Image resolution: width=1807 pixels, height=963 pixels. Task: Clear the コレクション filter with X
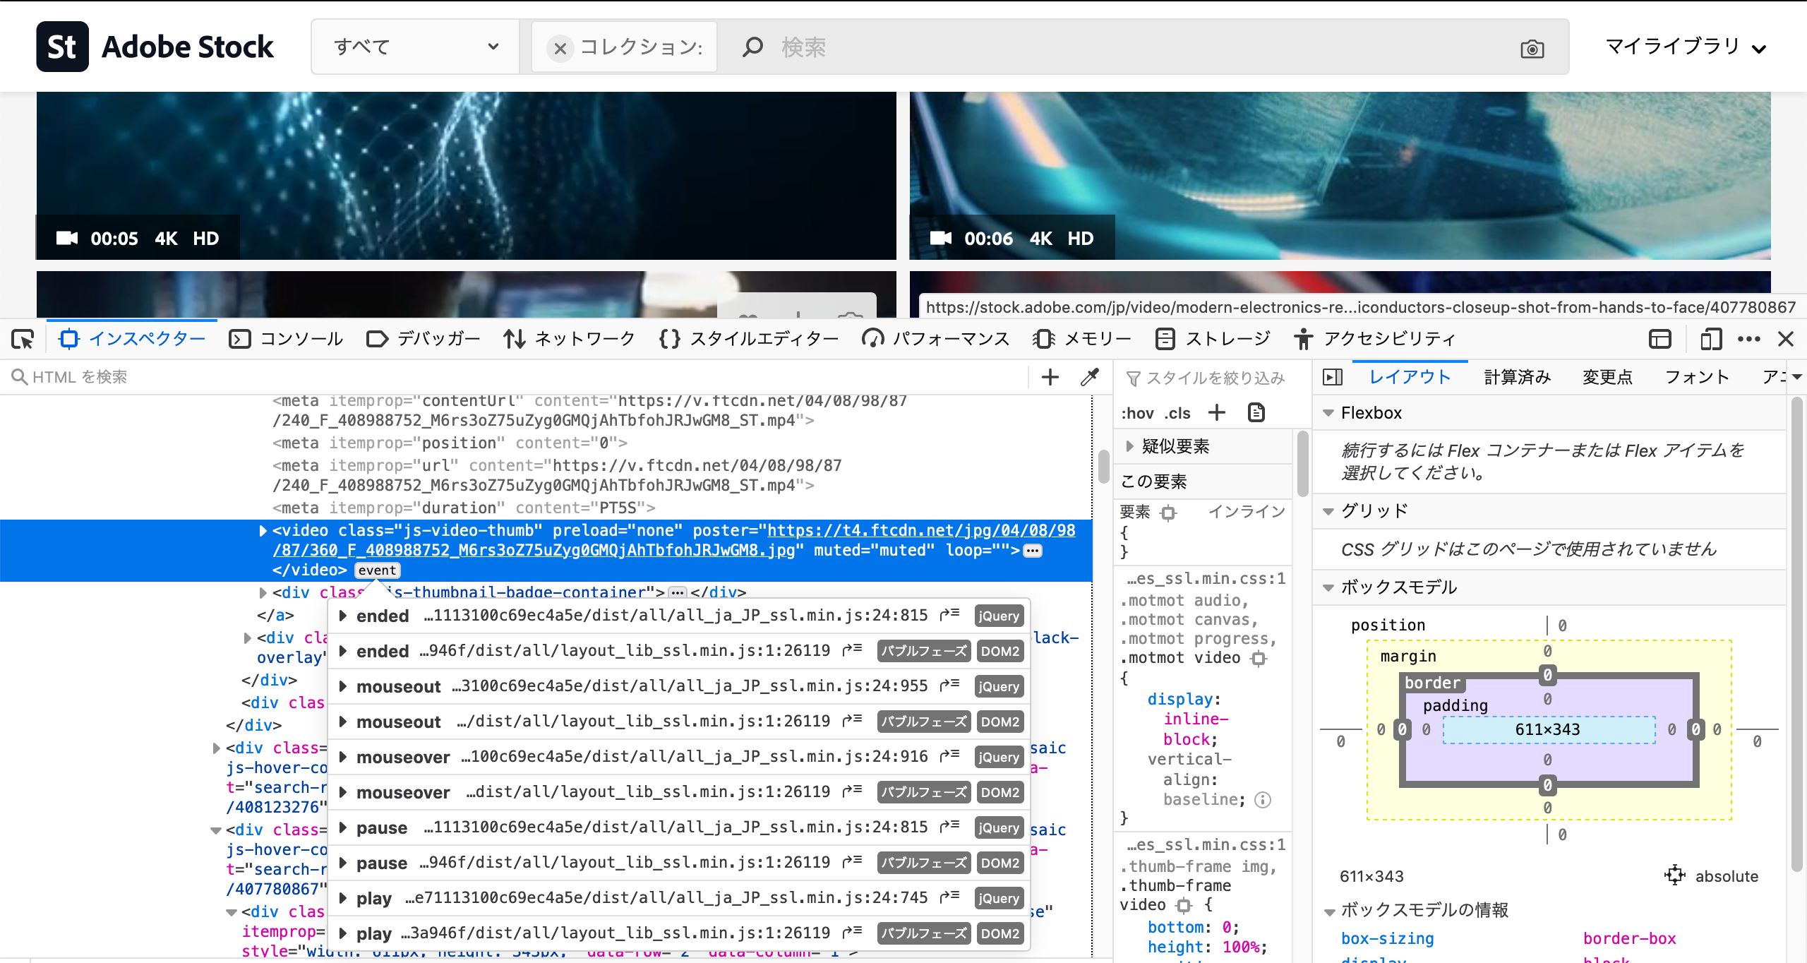pos(560,48)
